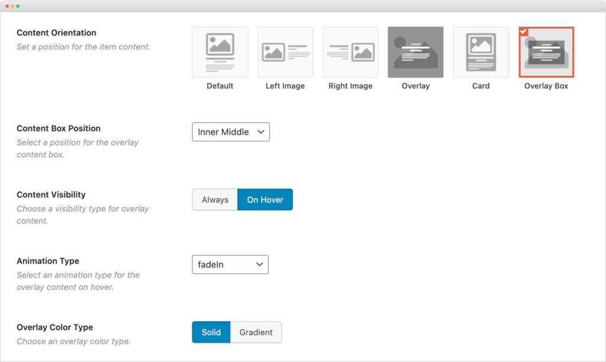
Task: Click the Overlay Box label text
Action: click(x=546, y=86)
